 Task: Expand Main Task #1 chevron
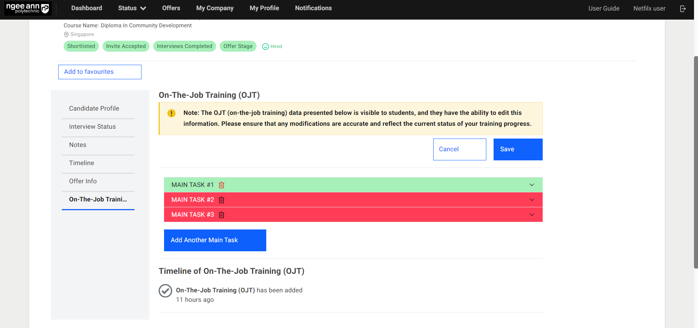point(531,185)
